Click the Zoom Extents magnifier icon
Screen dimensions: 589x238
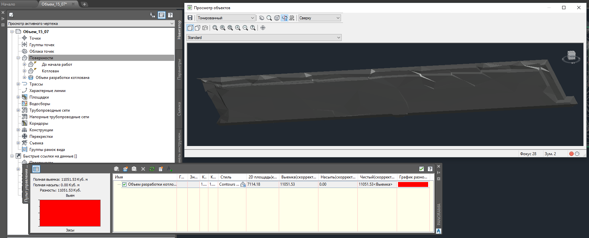pos(230,28)
